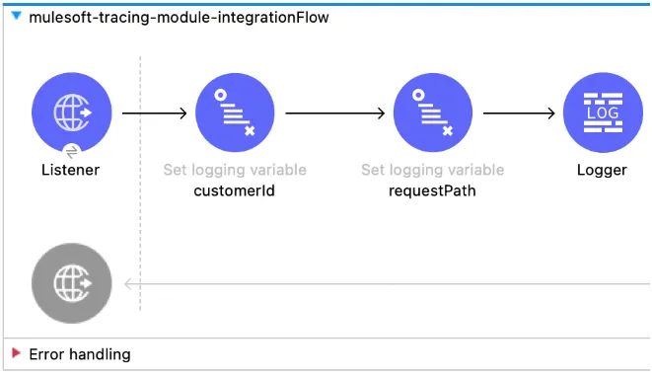The height and width of the screenshot is (376, 652).
Task: Click the Error handling text
Action: (80, 354)
